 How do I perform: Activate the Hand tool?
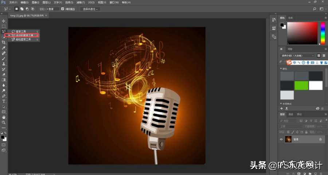(4, 117)
